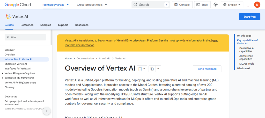The width and height of the screenshot is (265, 118).
Task: Open the Console button
Action: click(182, 5)
